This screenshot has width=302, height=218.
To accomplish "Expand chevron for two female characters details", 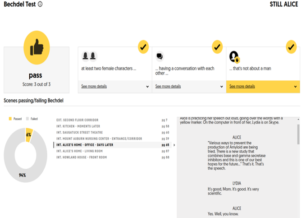I will (147, 87).
